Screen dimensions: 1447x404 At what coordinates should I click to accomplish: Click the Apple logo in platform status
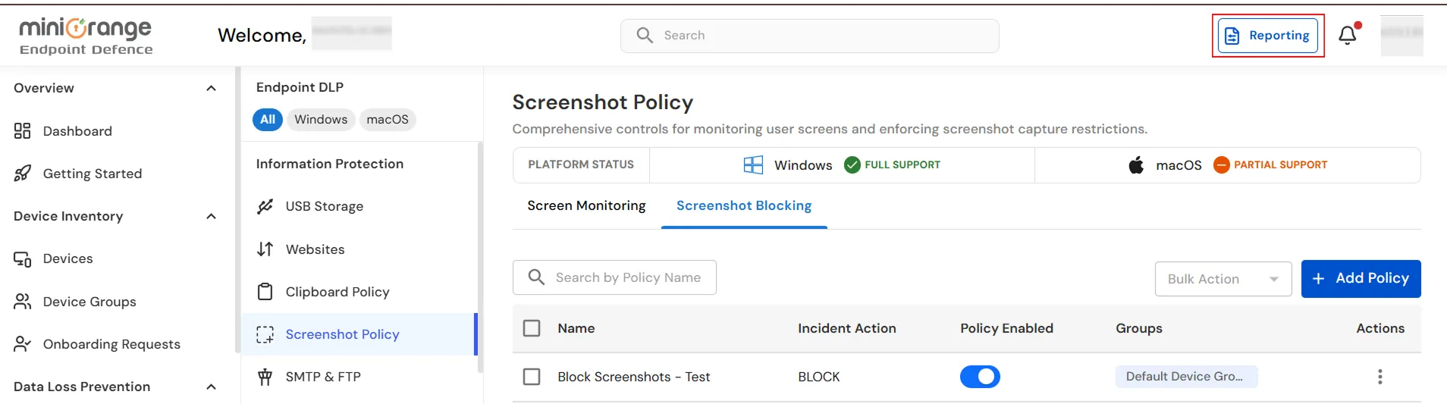(x=1136, y=165)
